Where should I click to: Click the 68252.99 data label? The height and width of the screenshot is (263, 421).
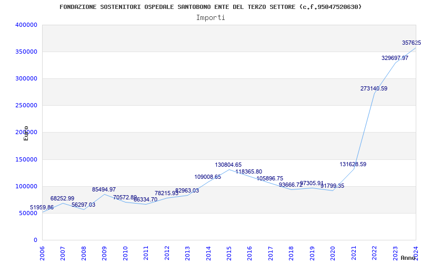(x=62, y=198)
